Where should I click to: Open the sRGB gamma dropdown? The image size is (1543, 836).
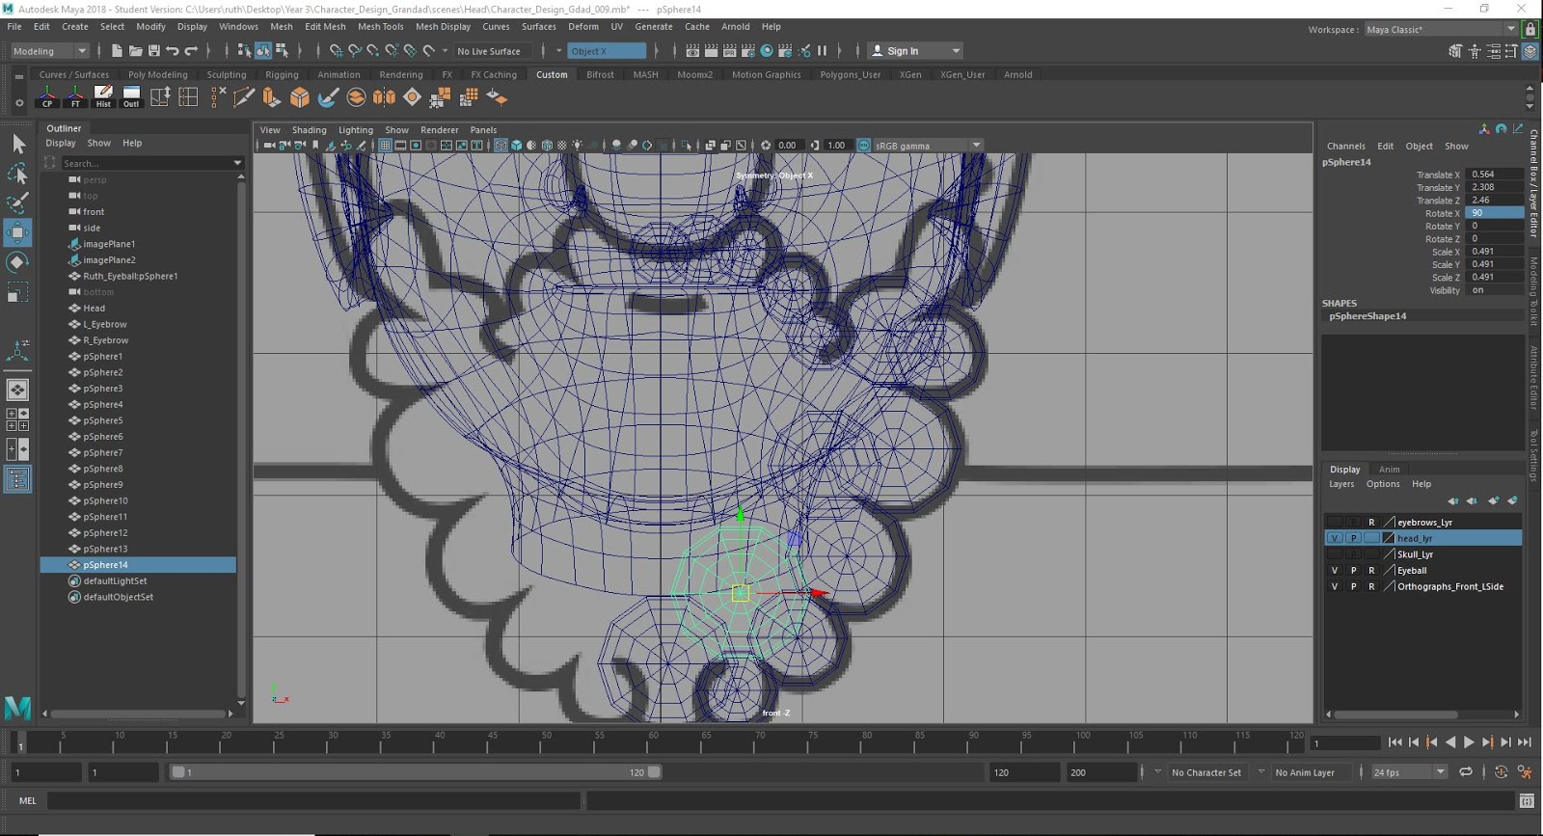click(928, 146)
